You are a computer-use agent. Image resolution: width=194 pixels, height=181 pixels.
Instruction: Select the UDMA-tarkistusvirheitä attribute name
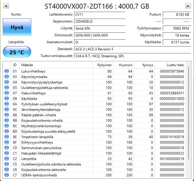[39, 175]
